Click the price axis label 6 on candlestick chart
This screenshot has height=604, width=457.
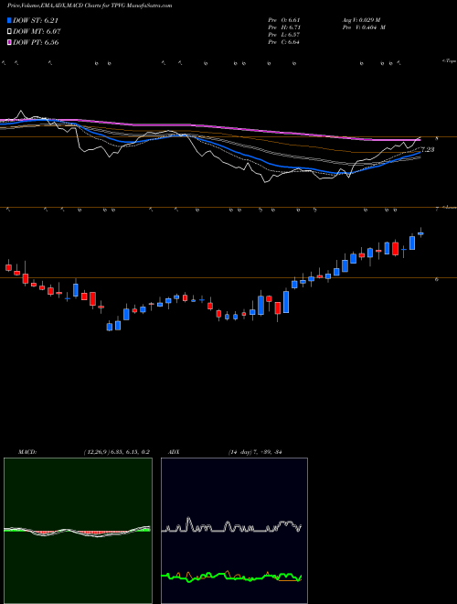pyautogui.click(x=436, y=279)
